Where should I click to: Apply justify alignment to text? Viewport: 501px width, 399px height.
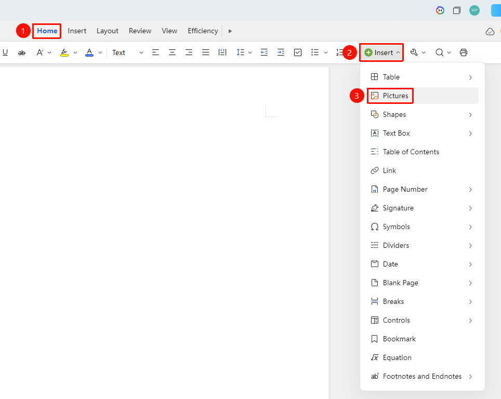206,52
